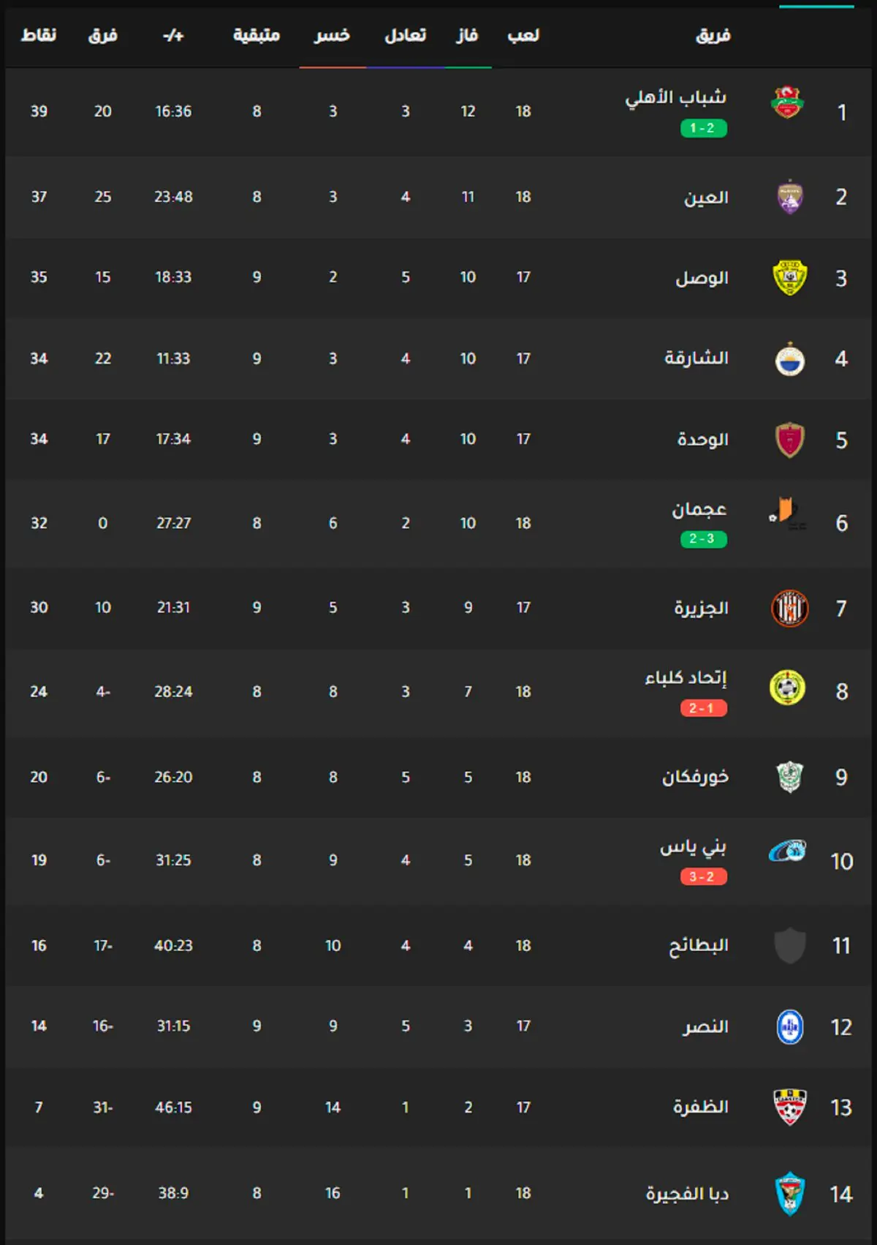Select the Sharjah club crest
The width and height of the screenshot is (877, 1245).
point(789,359)
